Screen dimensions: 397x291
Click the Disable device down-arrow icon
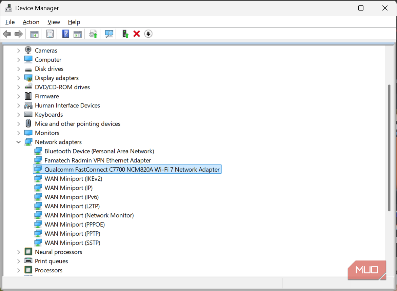tap(148, 34)
